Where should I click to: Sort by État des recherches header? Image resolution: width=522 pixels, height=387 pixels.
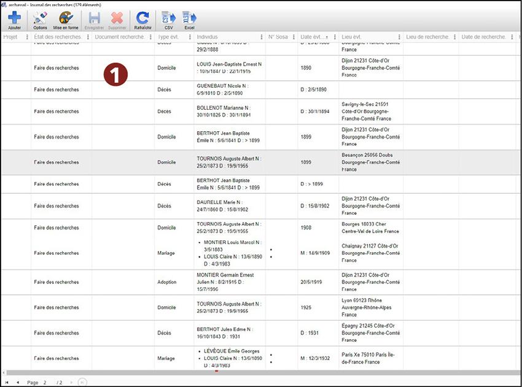(x=58, y=37)
